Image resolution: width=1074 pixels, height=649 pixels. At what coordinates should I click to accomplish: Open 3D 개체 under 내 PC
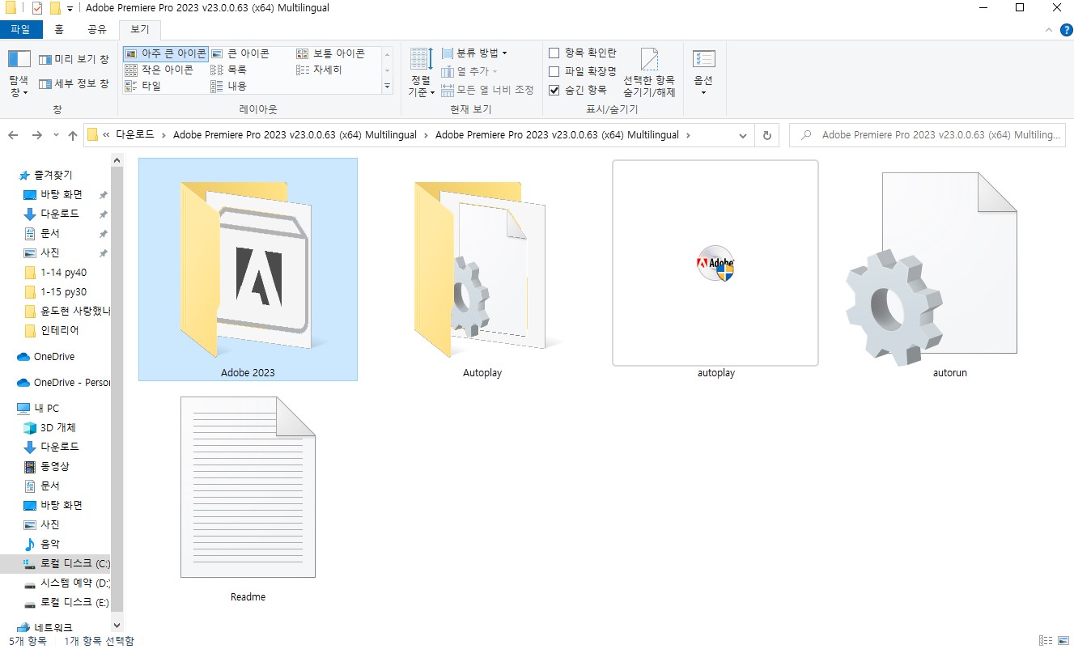[x=58, y=427]
